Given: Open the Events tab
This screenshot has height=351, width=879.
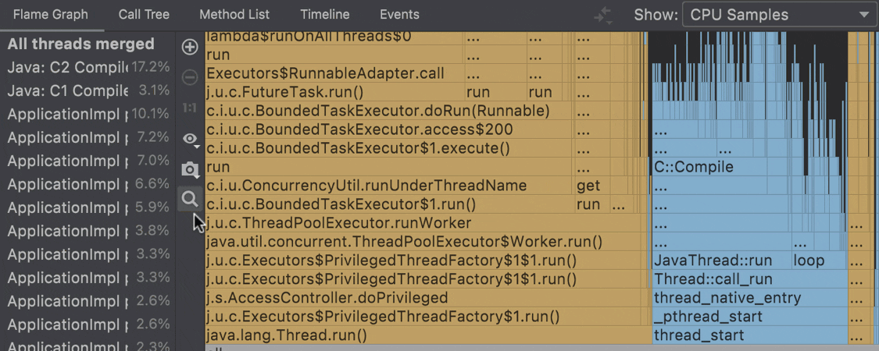Looking at the screenshot, I should pyautogui.click(x=399, y=15).
